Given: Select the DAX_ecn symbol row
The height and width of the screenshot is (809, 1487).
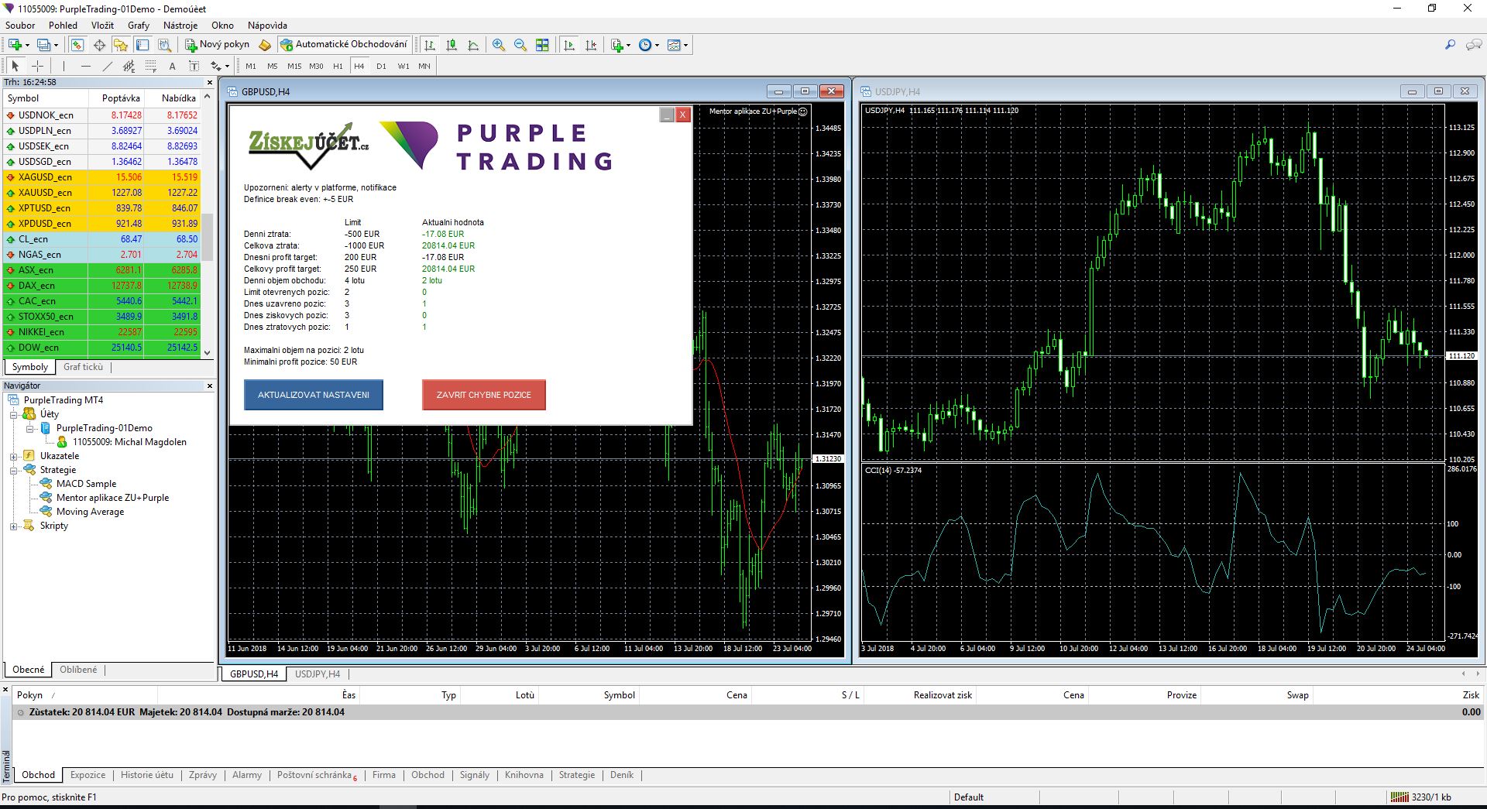Looking at the screenshot, I should click(x=102, y=286).
